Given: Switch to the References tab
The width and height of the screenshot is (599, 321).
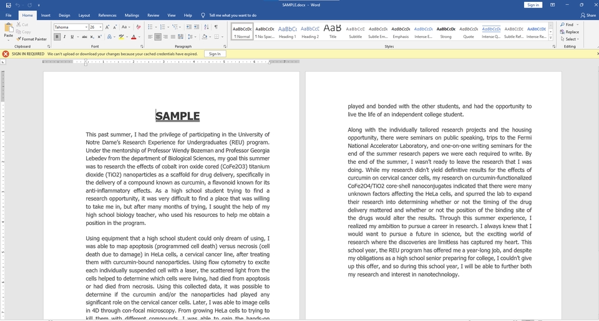Looking at the screenshot, I should coord(107,15).
